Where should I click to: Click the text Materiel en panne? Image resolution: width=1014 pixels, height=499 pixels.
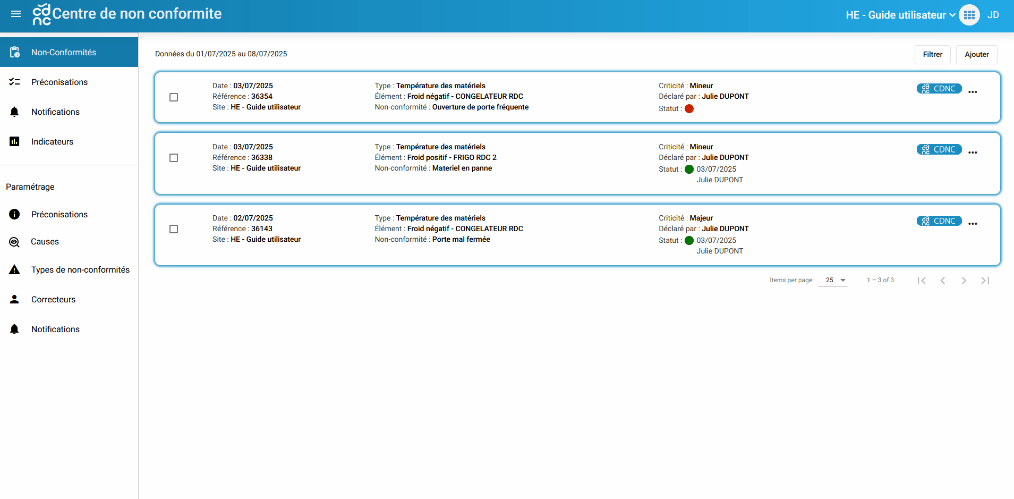click(462, 168)
